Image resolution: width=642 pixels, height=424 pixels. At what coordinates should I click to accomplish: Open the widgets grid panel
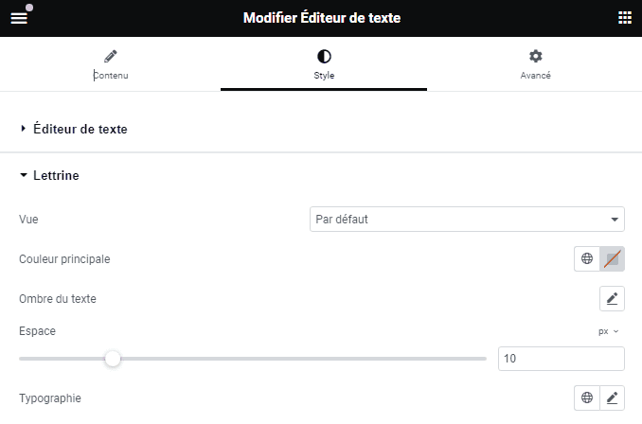coord(624,18)
